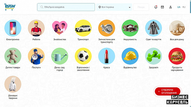Image resolution: width=191 pixels, height=107 pixels.
Task: Click the Дитячі товари label text
Action: point(13,67)
